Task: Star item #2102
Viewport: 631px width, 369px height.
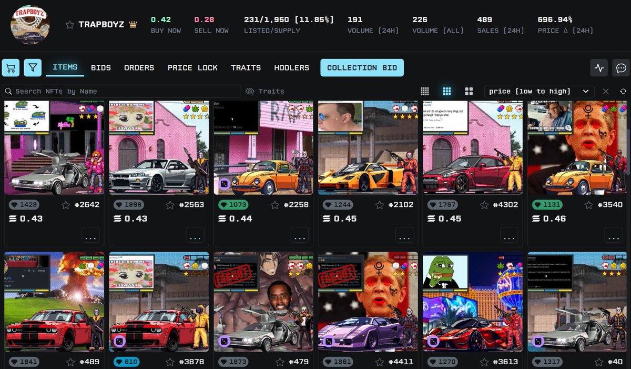Action: point(380,205)
